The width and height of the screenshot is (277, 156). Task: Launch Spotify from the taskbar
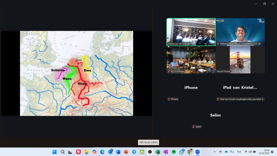pos(174,152)
